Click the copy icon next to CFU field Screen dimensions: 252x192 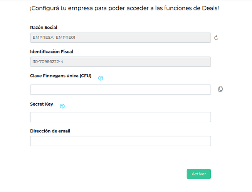click(220, 89)
